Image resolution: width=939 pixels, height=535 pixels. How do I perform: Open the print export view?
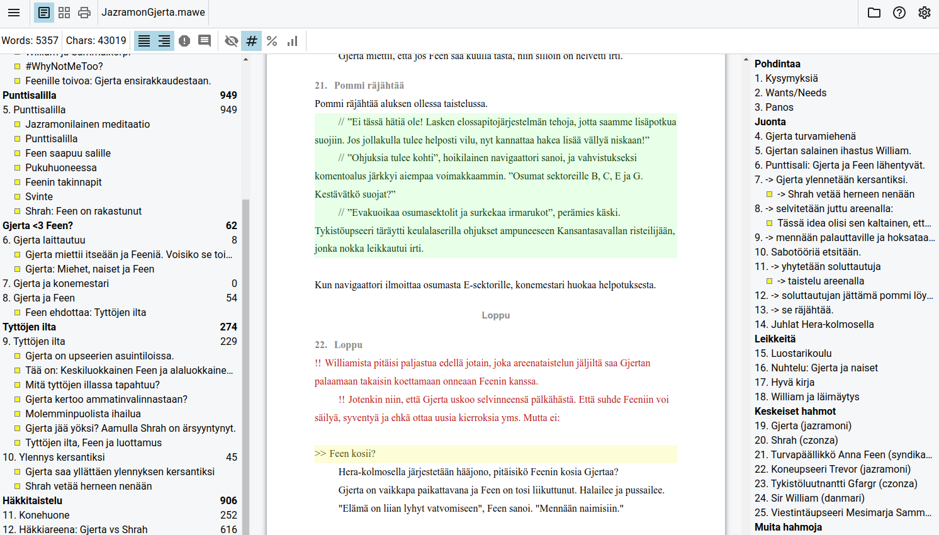pos(84,13)
